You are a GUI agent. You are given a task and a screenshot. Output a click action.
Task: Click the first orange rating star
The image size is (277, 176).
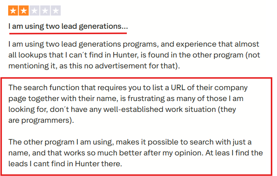(x=13, y=10)
